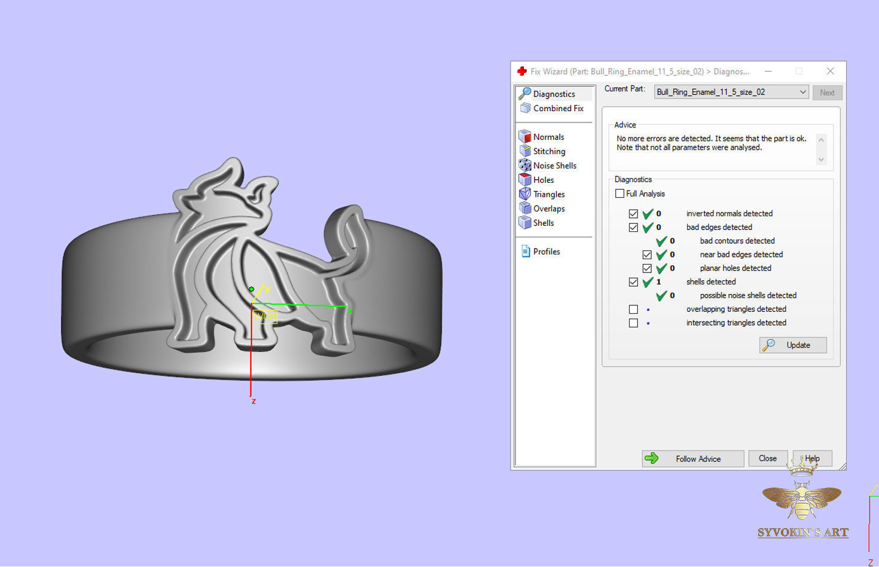Open the Combined Fix page label
Image resolution: width=879 pixels, height=567 pixels.
click(558, 108)
